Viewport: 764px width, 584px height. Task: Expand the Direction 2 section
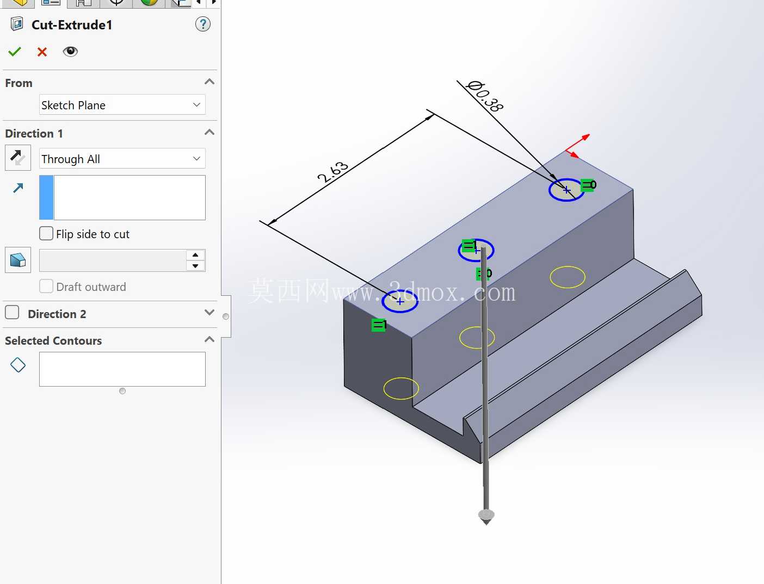[x=210, y=313]
